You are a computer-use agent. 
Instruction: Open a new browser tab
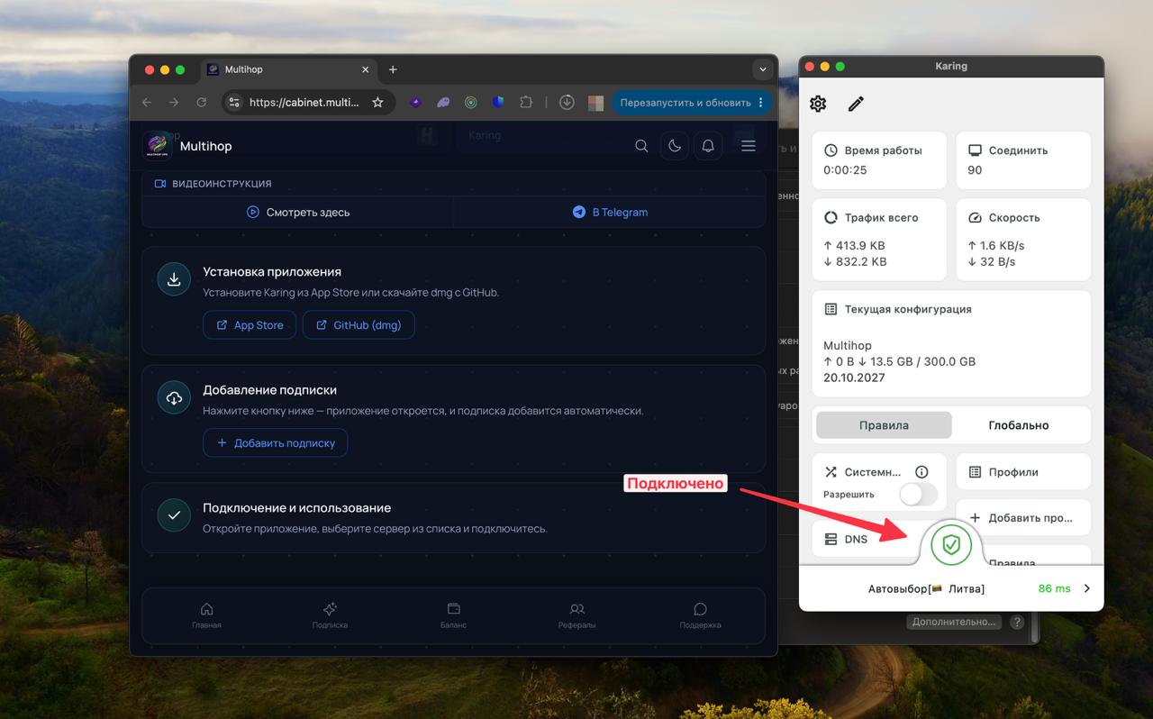click(393, 69)
